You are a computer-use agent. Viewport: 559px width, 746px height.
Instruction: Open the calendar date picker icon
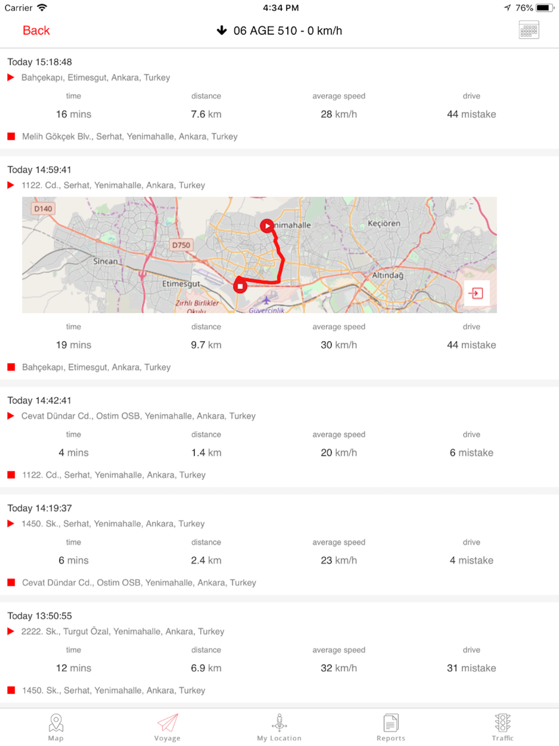pyautogui.click(x=528, y=30)
